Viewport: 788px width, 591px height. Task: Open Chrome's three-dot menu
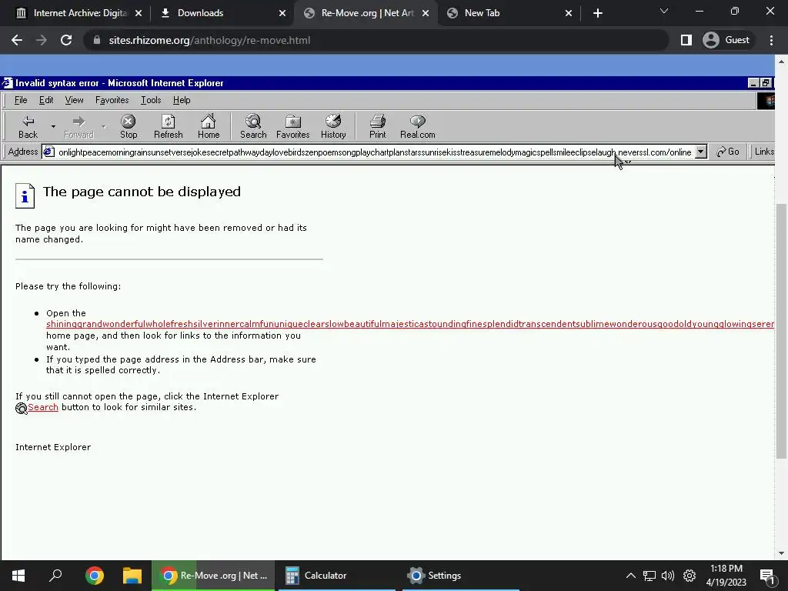point(771,40)
